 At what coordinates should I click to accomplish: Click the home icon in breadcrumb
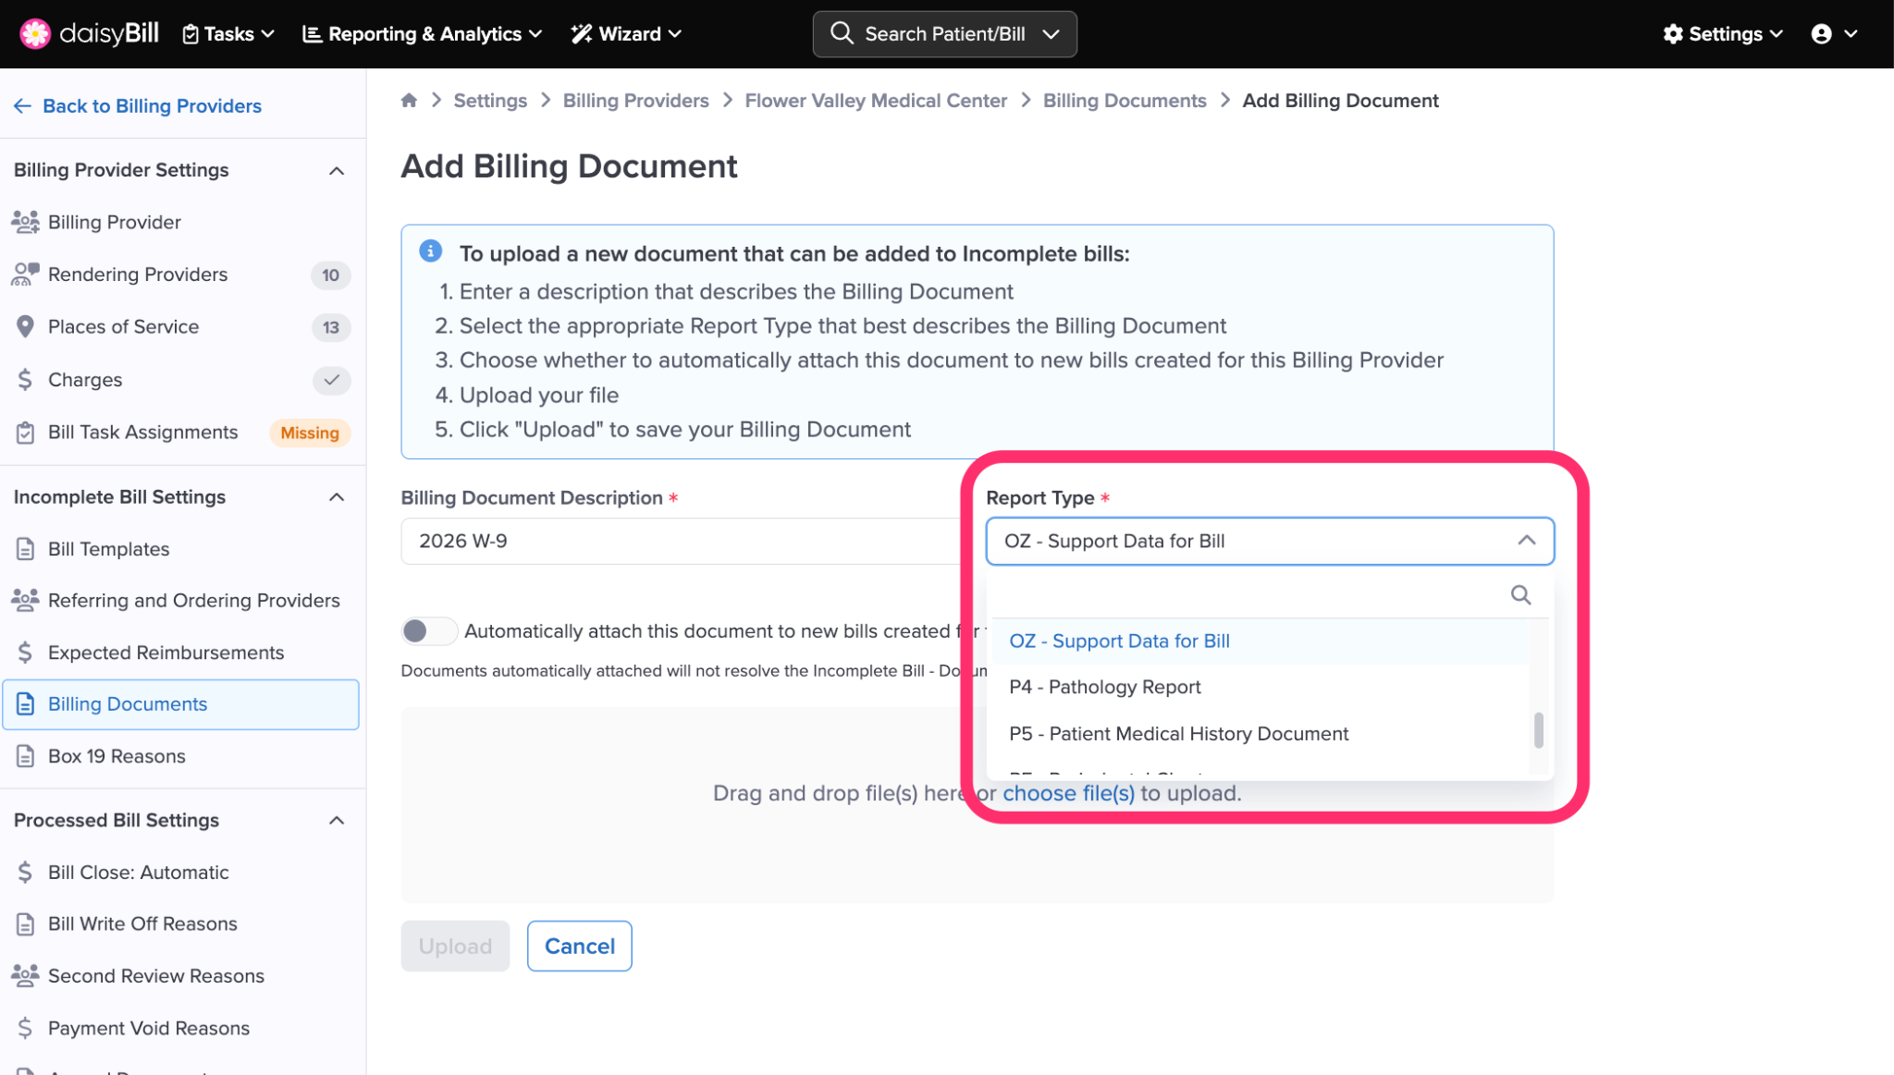(x=409, y=101)
